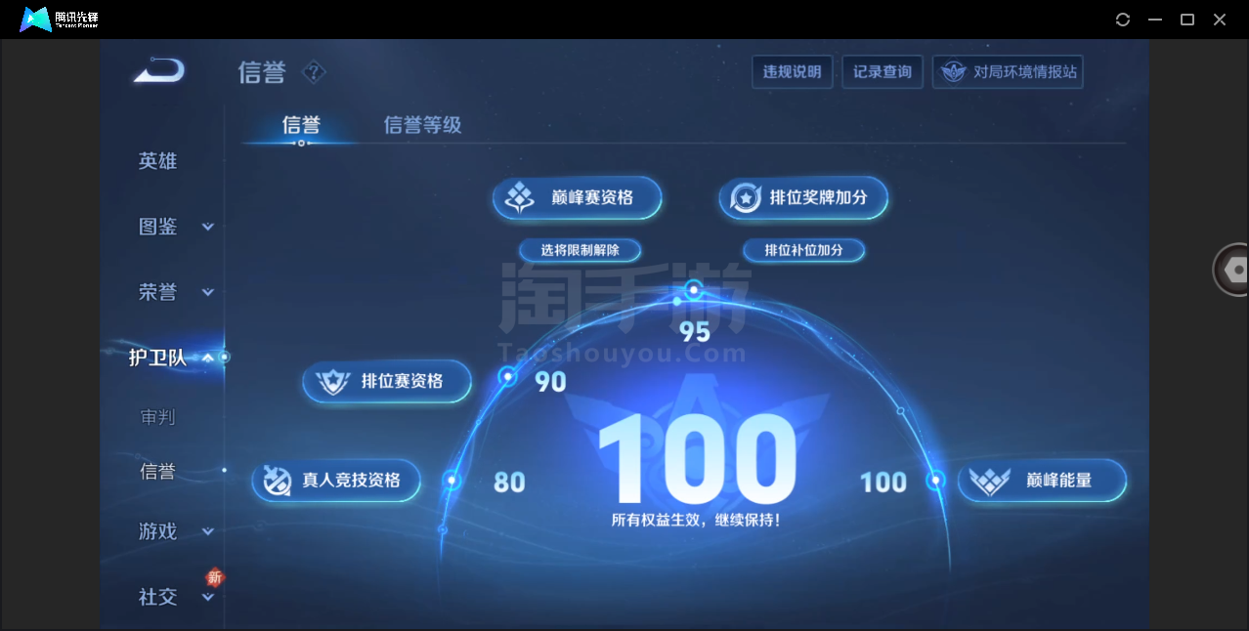Open the 对局环境情报站 button
1249x631 pixels.
1008,72
